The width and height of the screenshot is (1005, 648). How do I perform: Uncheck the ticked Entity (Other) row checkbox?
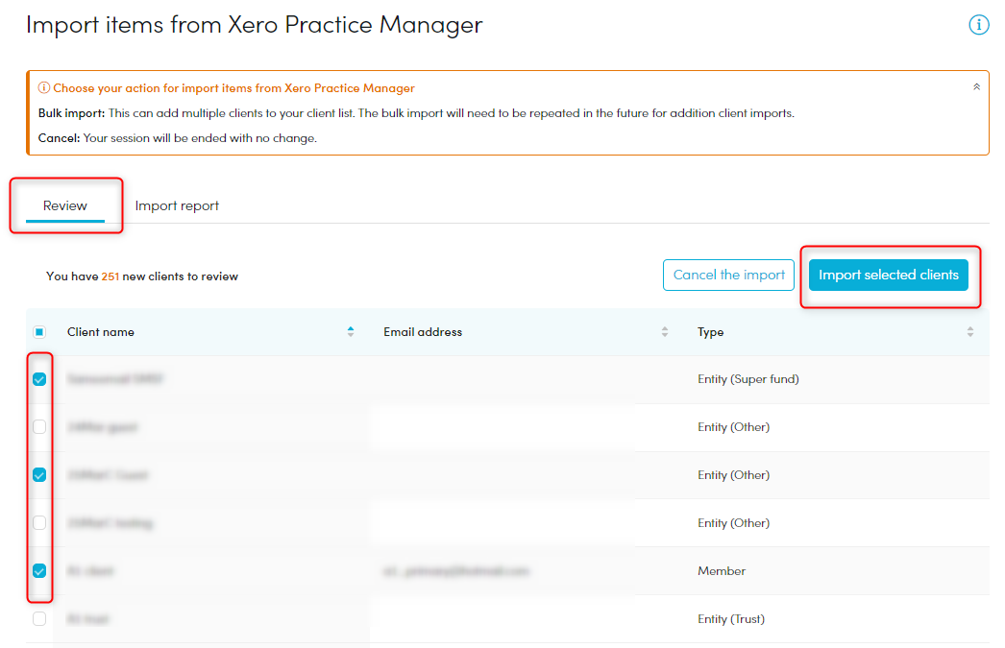39,475
